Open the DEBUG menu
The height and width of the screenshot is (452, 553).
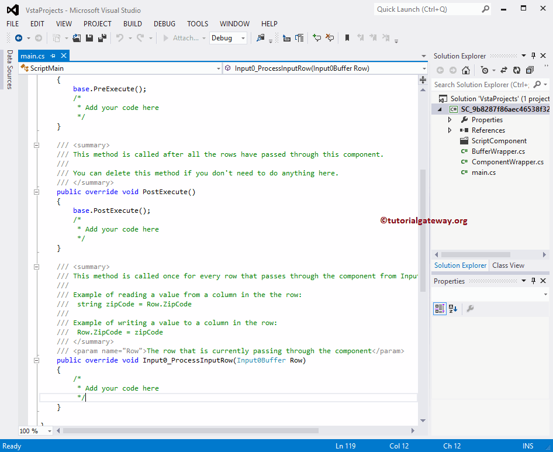pyautogui.click(x=164, y=23)
